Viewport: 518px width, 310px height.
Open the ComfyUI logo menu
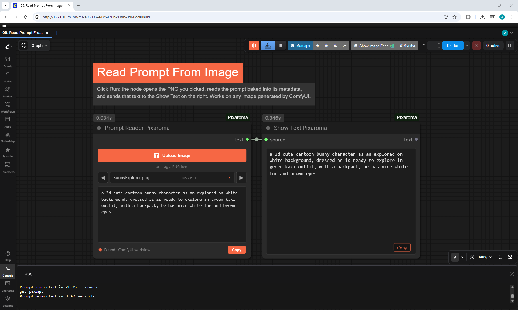(x=9, y=47)
